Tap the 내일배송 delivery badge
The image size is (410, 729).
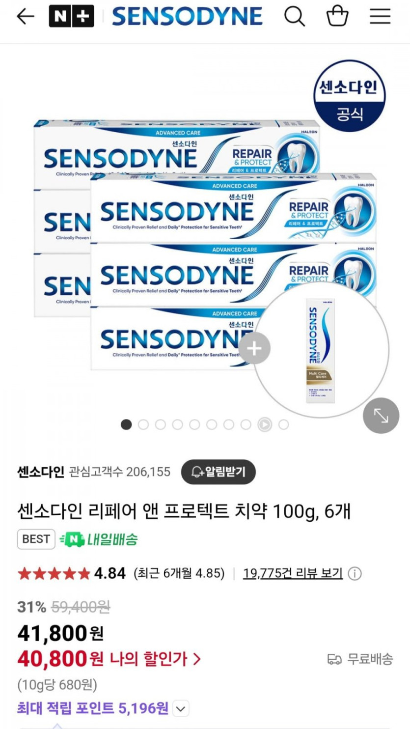pyautogui.click(x=98, y=539)
